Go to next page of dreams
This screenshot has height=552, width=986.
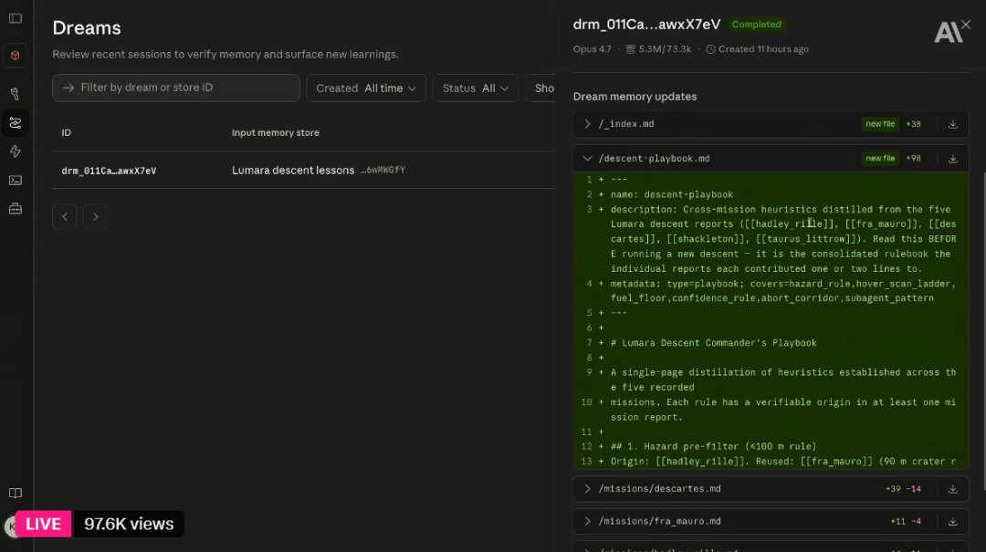coord(96,217)
